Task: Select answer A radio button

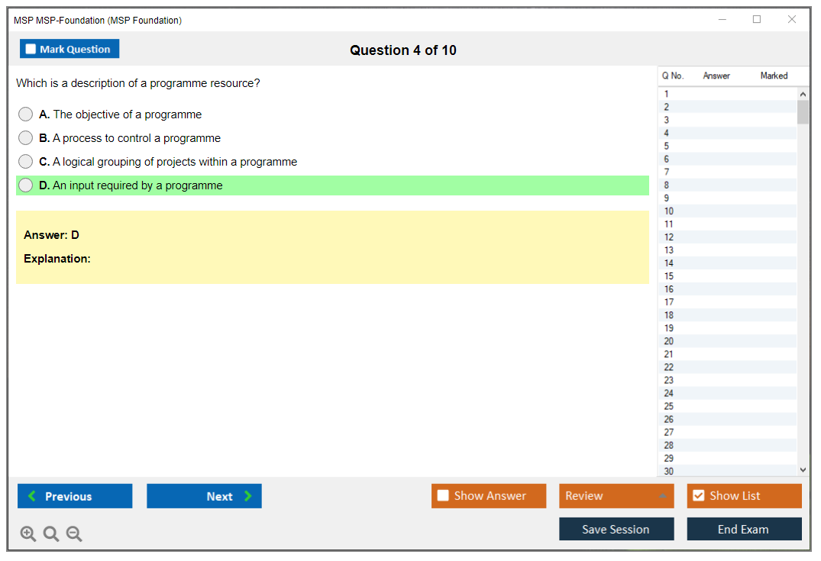Action: [x=26, y=114]
